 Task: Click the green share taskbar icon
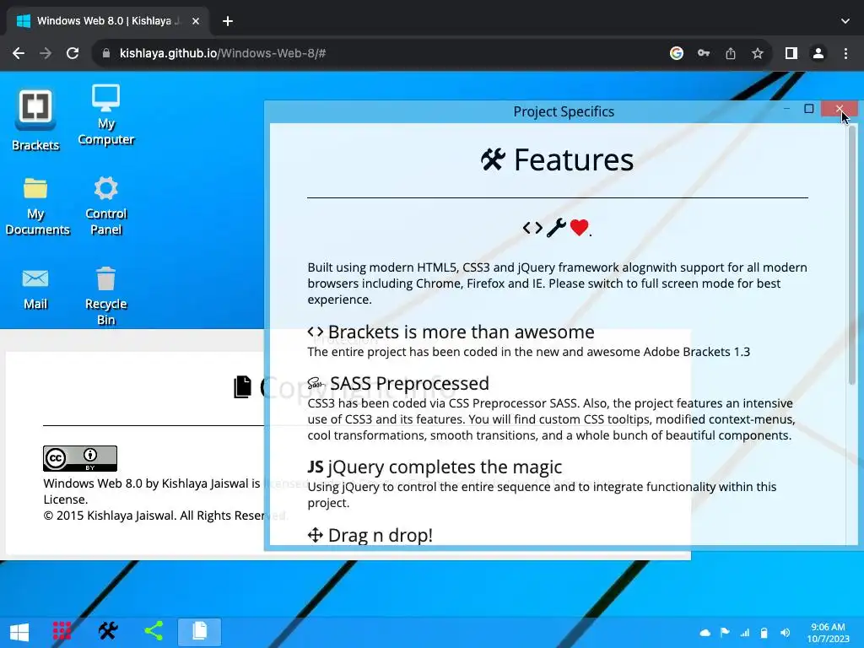154,631
